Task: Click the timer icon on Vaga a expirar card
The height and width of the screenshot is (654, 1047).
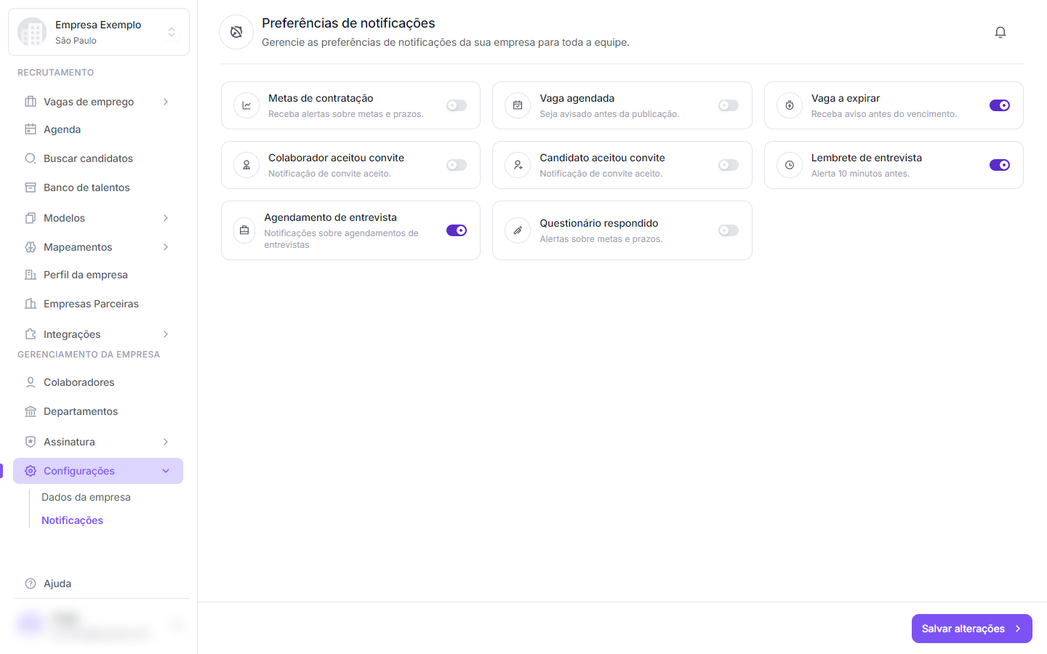Action: click(790, 105)
